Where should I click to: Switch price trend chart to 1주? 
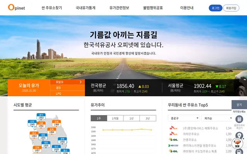(x=99, y=118)
